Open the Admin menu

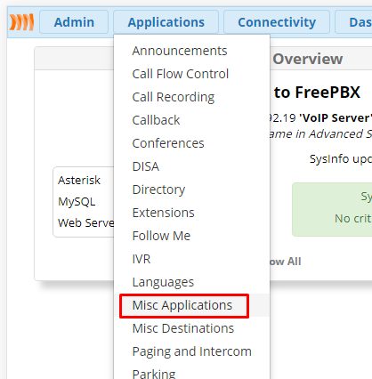74,22
